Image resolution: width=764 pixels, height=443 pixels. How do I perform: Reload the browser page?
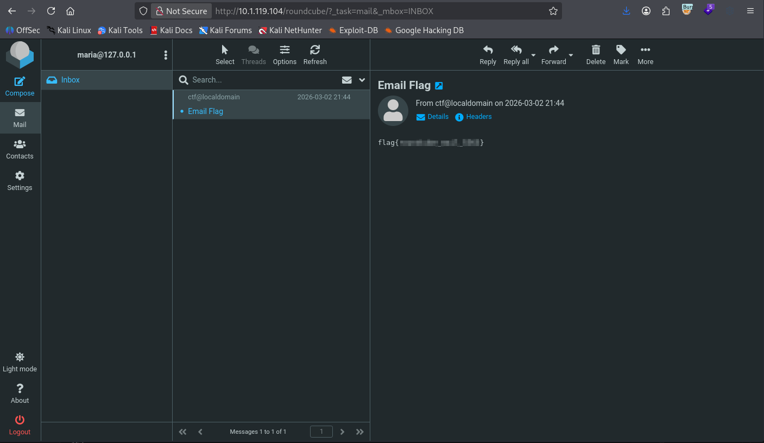click(x=51, y=11)
